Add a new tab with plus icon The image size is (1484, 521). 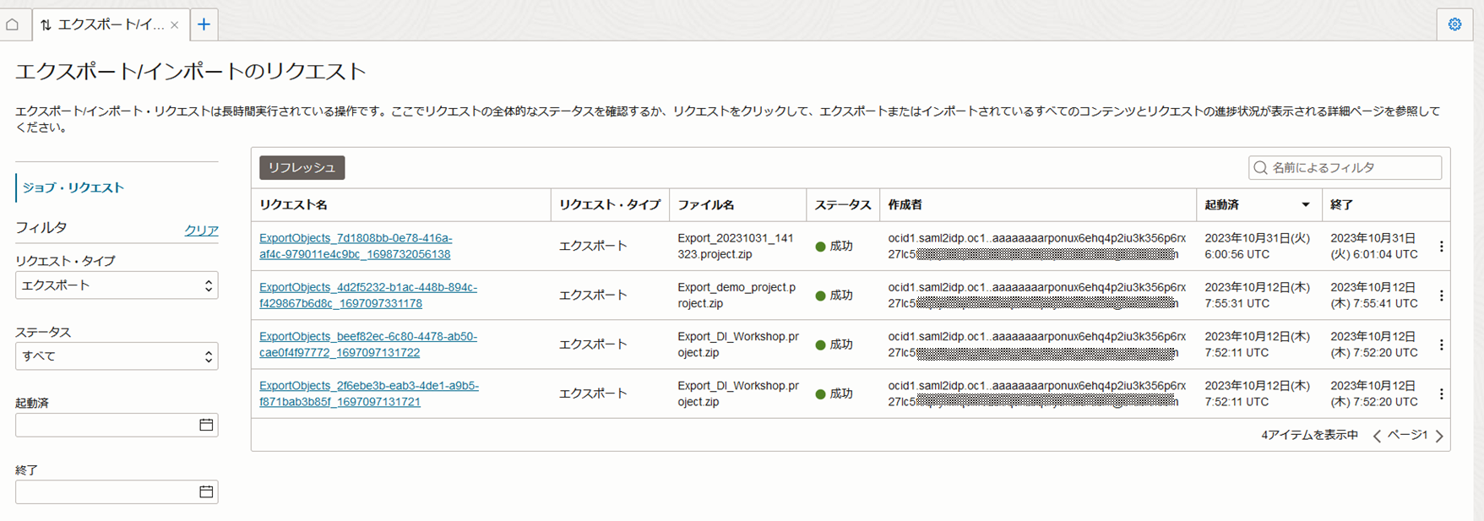(204, 24)
